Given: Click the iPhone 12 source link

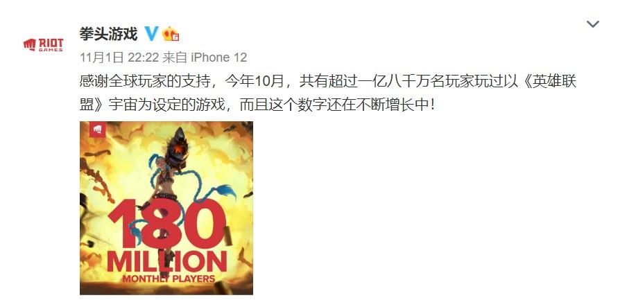Looking at the screenshot, I should click(218, 58).
